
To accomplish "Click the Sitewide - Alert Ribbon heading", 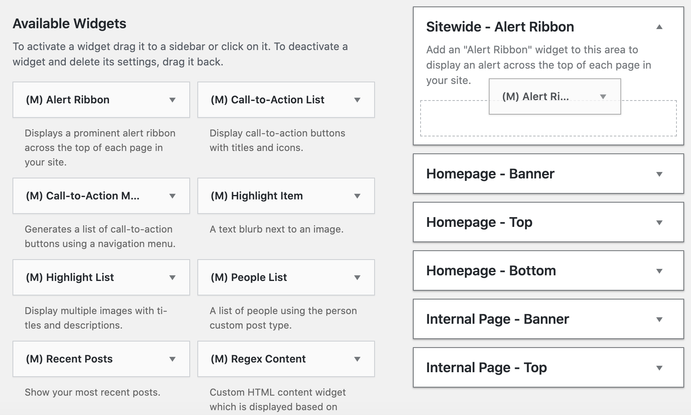I will click(500, 27).
